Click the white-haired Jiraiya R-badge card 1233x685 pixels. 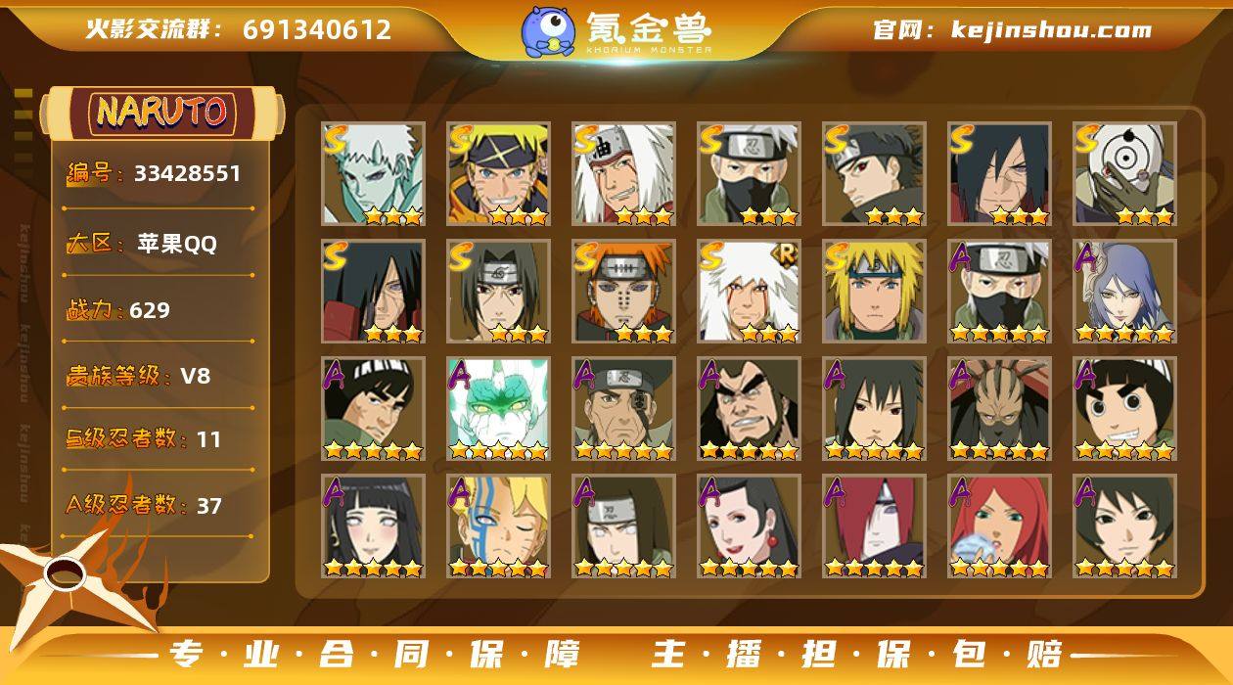pyautogui.click(x=750, y=292)
